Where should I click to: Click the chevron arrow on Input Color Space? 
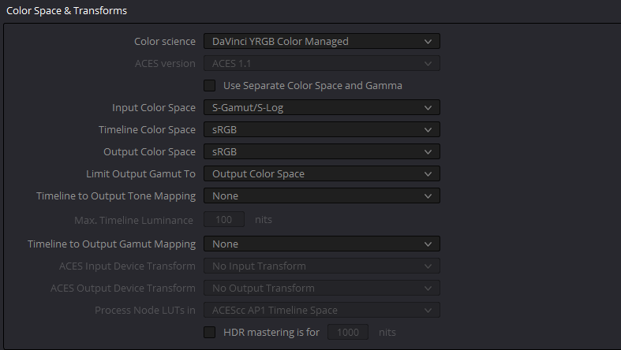click(x=428, y=107)
